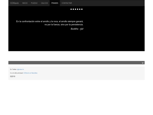
Task: Select the fourth carousel indicator dot
Action: [x=78, y=9]
